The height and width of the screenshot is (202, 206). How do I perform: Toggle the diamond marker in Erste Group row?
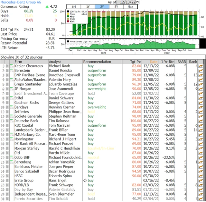85,181
